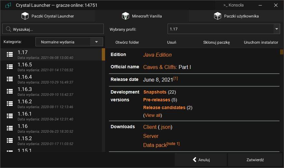
Task: Click the back arrow icon on Anuluj
Action: point(195,160)
